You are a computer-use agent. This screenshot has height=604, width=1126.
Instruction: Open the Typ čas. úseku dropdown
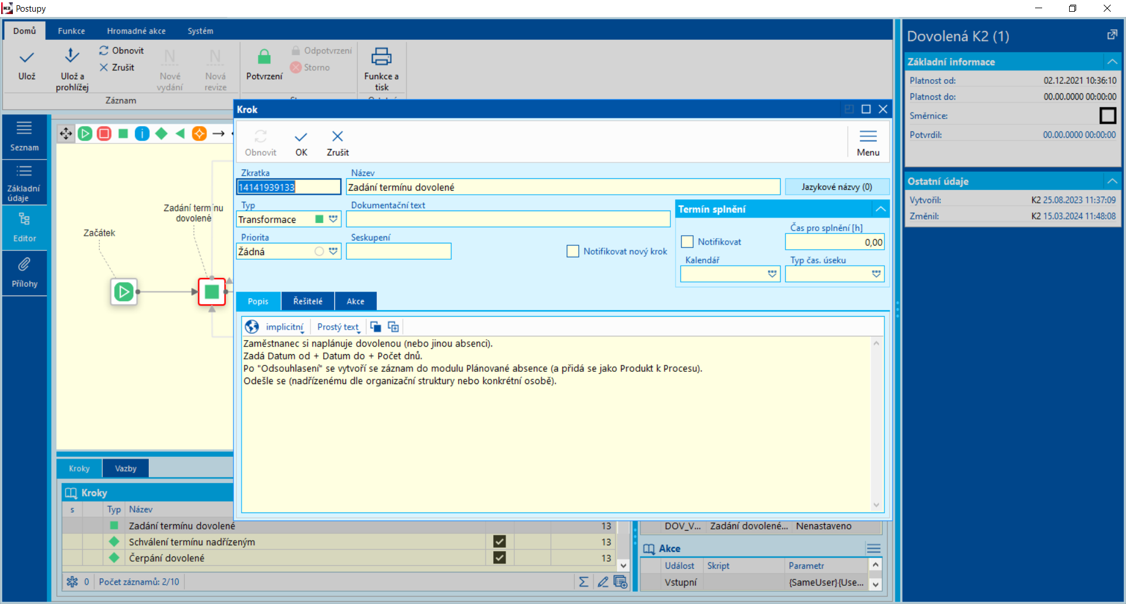876,274
